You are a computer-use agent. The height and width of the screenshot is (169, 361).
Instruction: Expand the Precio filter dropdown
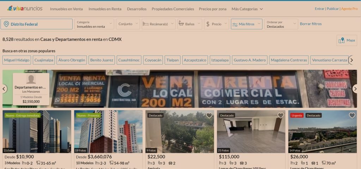216,24
